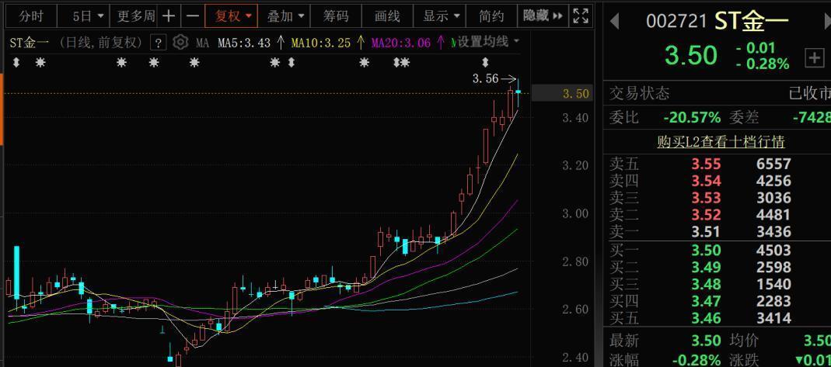Open the indicator settings gear icon

180,43
